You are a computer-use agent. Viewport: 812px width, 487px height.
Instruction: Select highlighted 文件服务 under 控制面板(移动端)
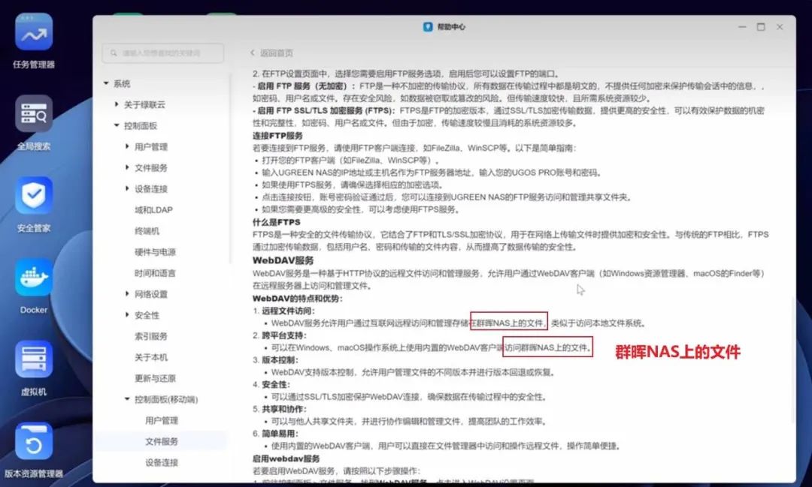click(162, 441)
